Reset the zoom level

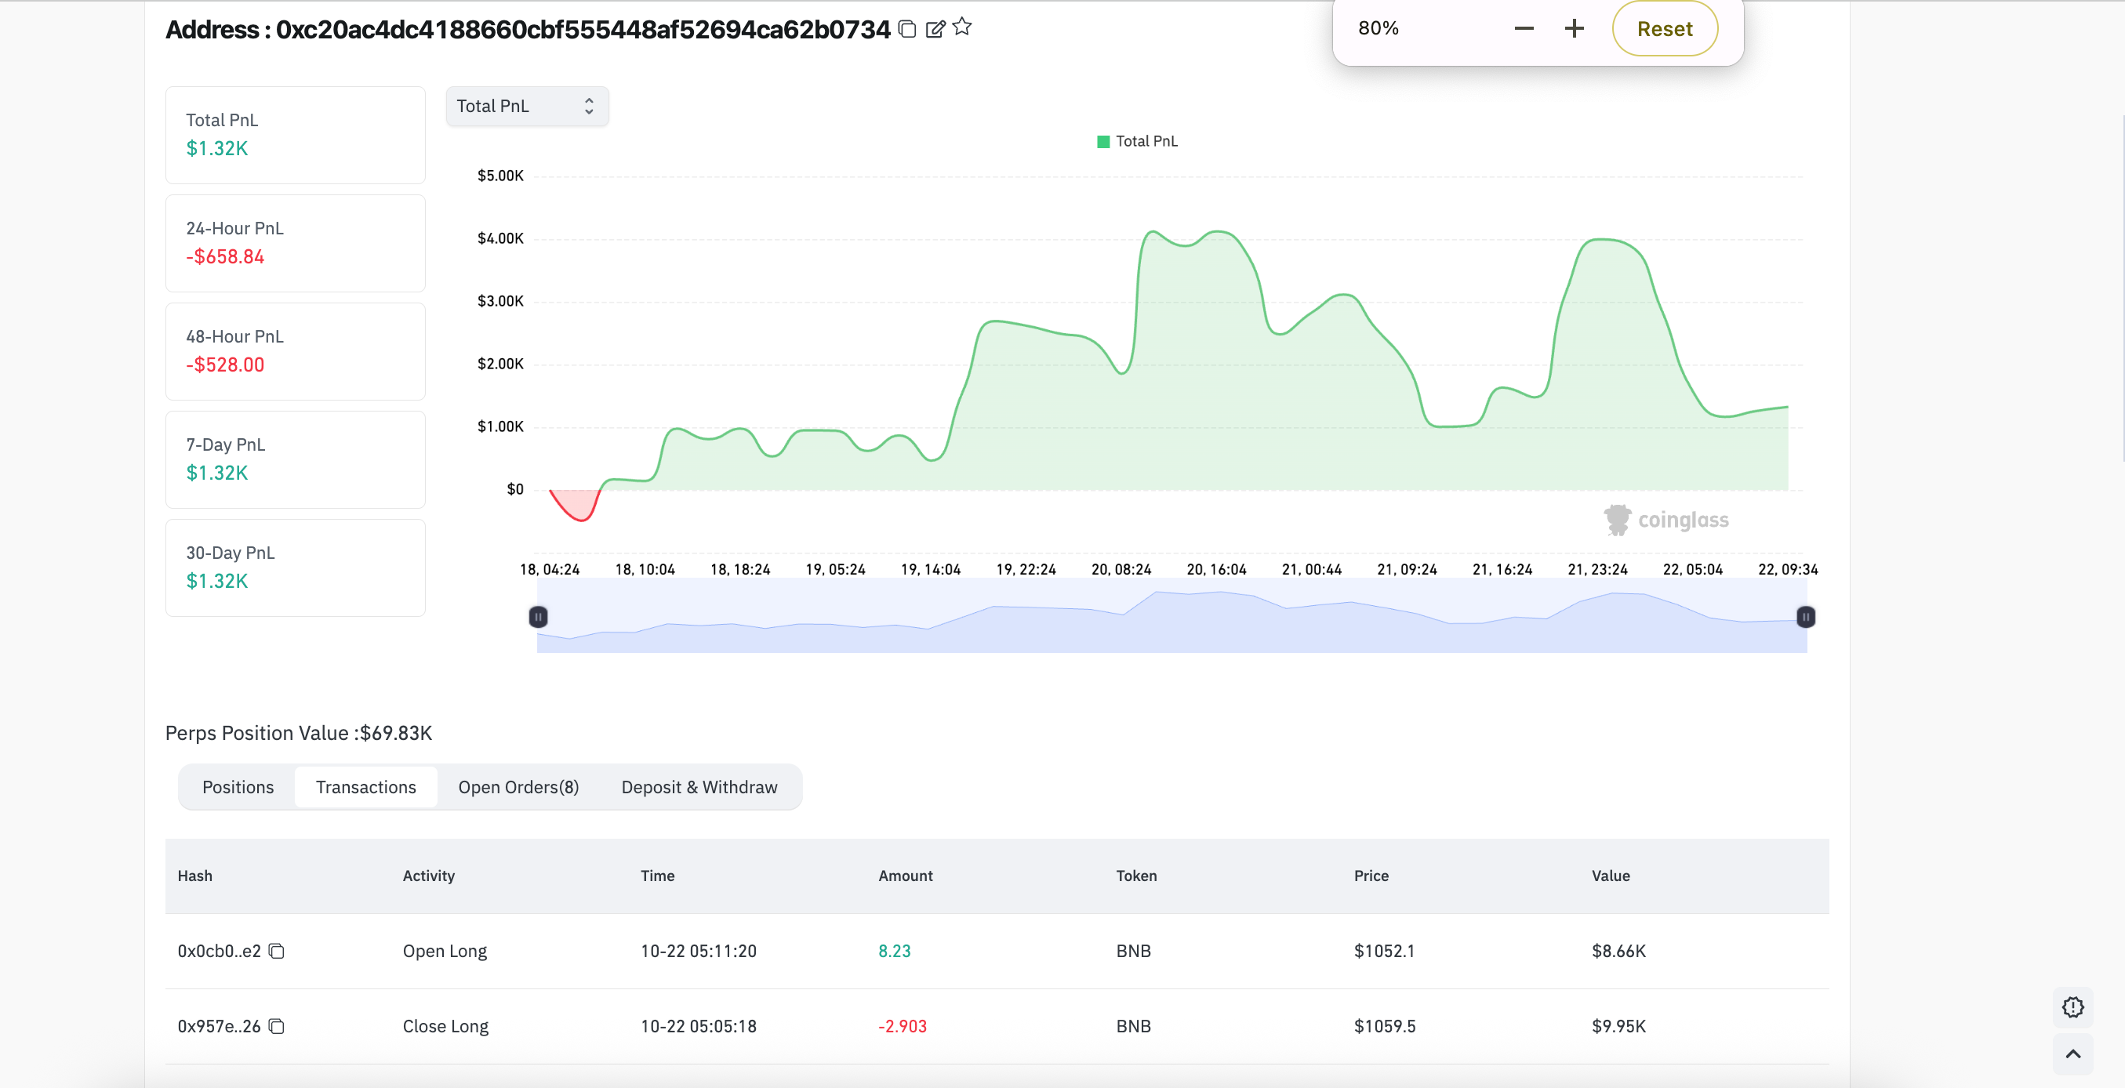tap(1665, 29)
